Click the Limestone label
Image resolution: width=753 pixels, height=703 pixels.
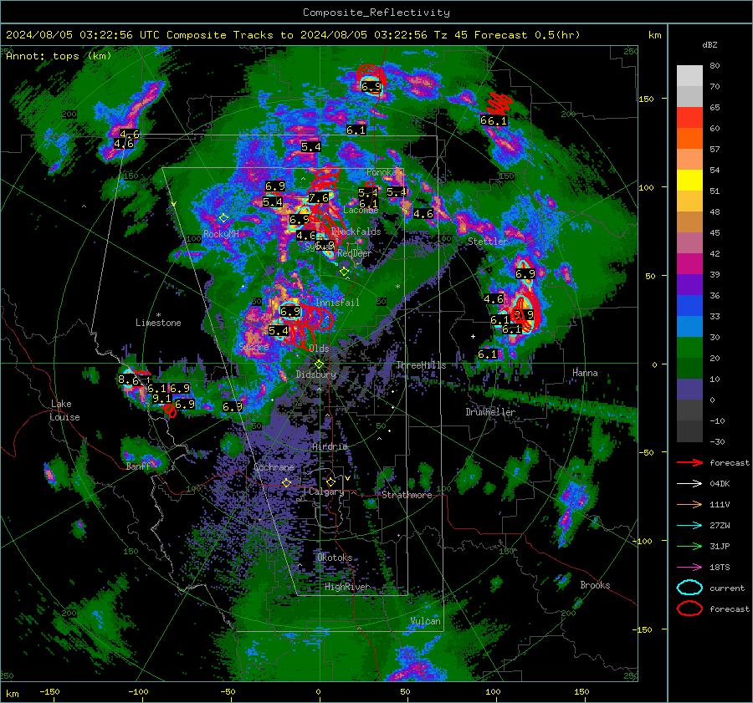point(158,323)
